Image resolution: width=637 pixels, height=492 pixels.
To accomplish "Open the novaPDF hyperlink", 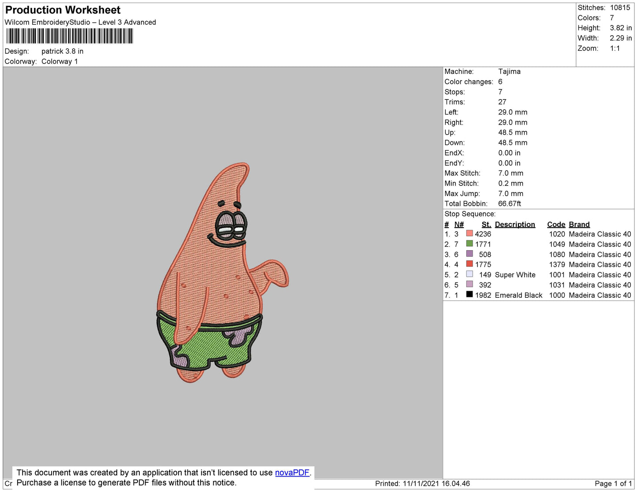I will (x=292, y=473).
